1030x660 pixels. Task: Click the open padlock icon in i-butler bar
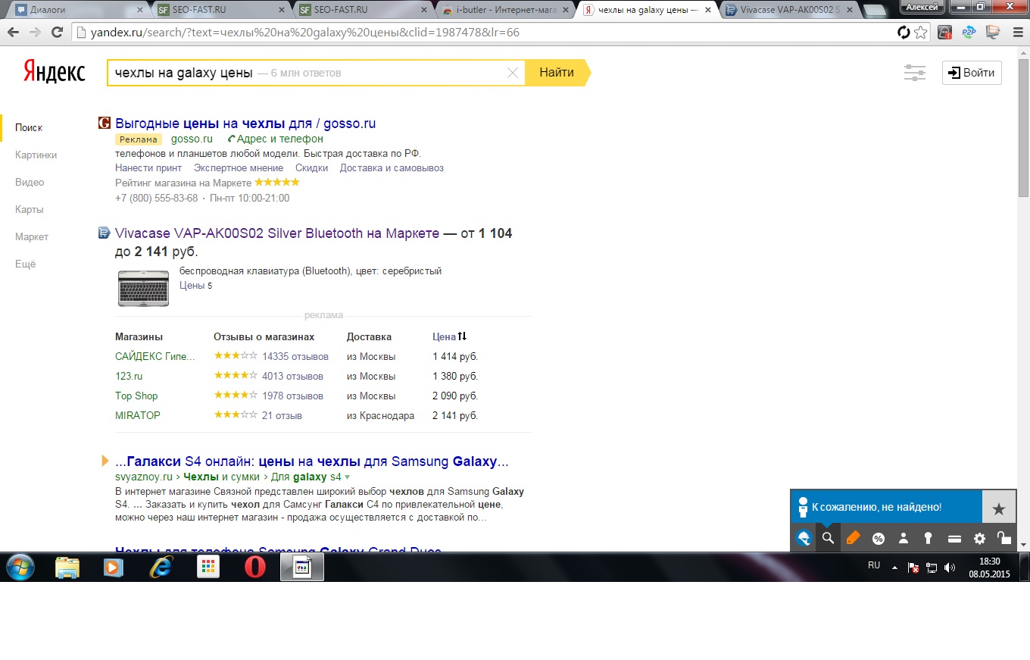(1004, 538)
